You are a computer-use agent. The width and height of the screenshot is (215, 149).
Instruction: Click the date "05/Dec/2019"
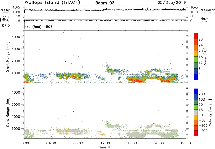coord(172,2)
